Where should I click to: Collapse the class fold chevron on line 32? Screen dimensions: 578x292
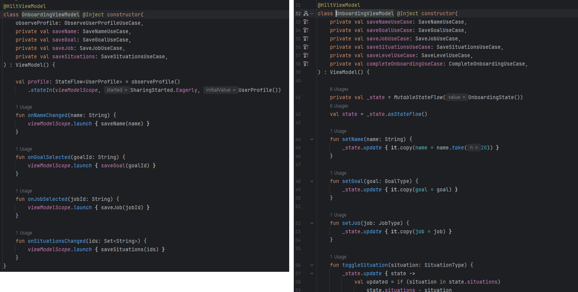click(x=312, y=13)
